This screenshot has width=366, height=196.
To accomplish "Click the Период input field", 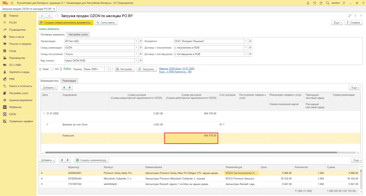I will click(94, 69).
